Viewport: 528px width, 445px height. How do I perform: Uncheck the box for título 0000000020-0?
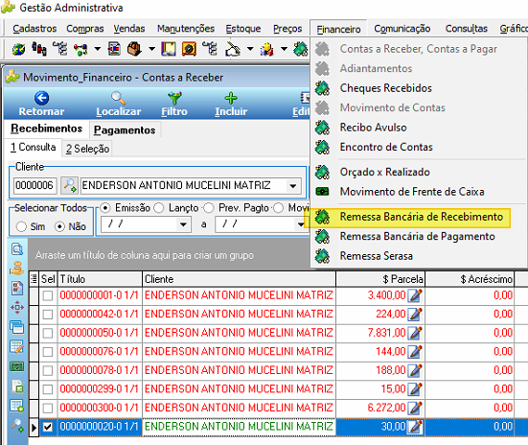coord(48,427)
